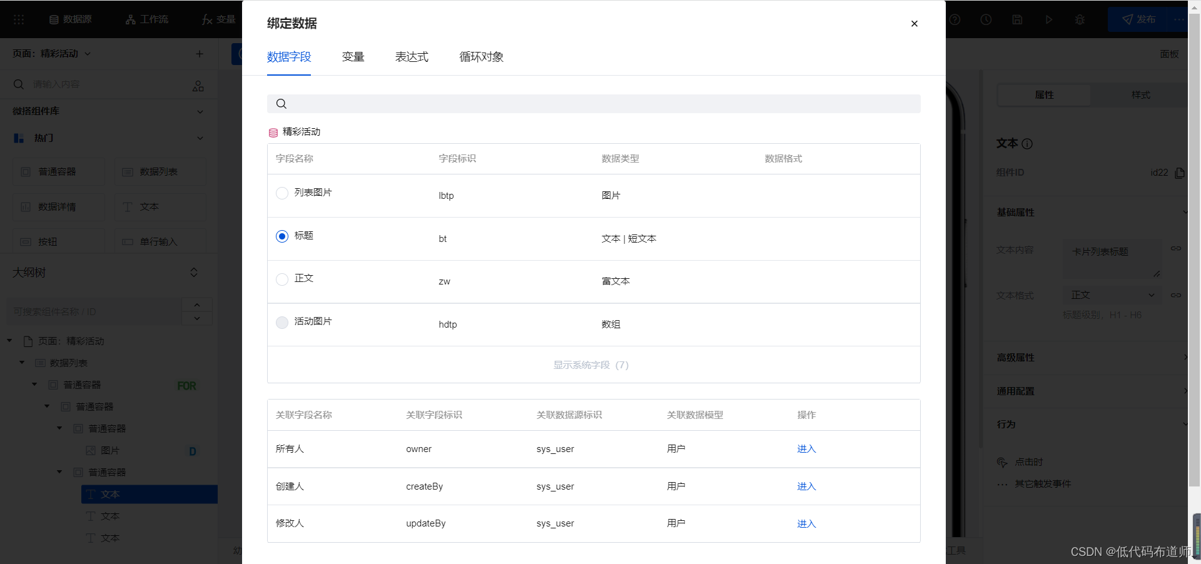
Task: Click the preview play icon
Action: [1048, 19]
